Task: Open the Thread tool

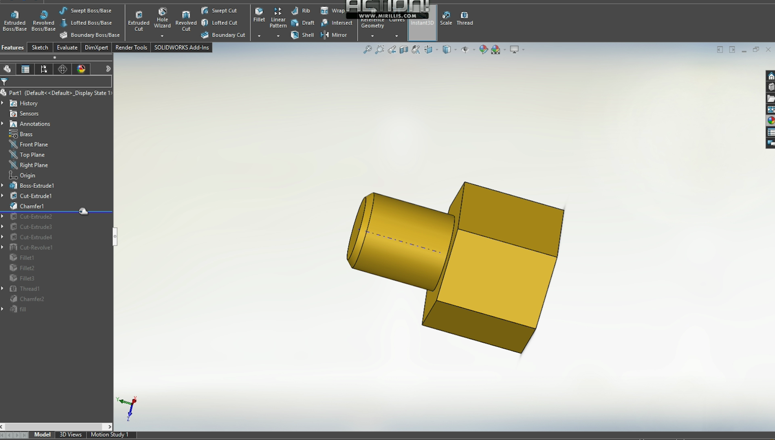Action: pos(465,18)
